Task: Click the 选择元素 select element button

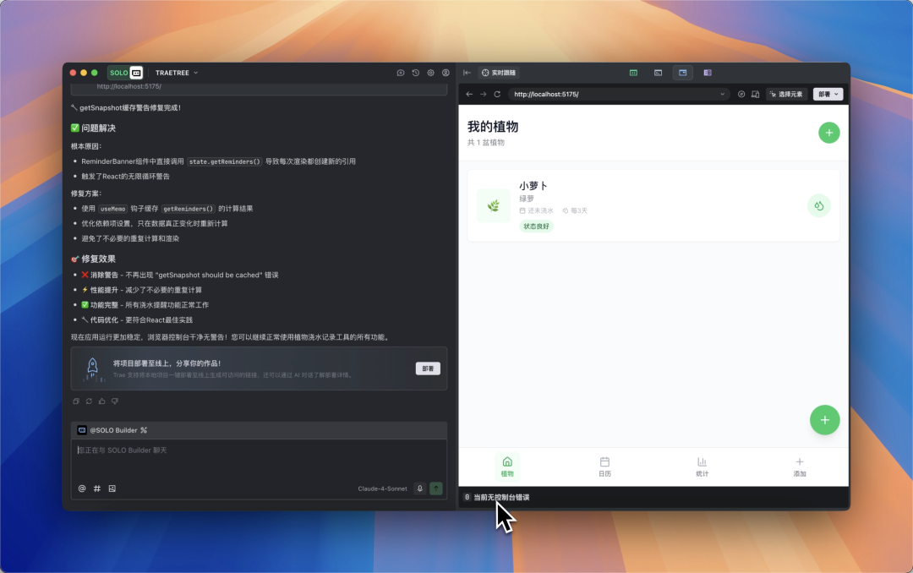Action: pyautogui.click(x=787, y=95)
